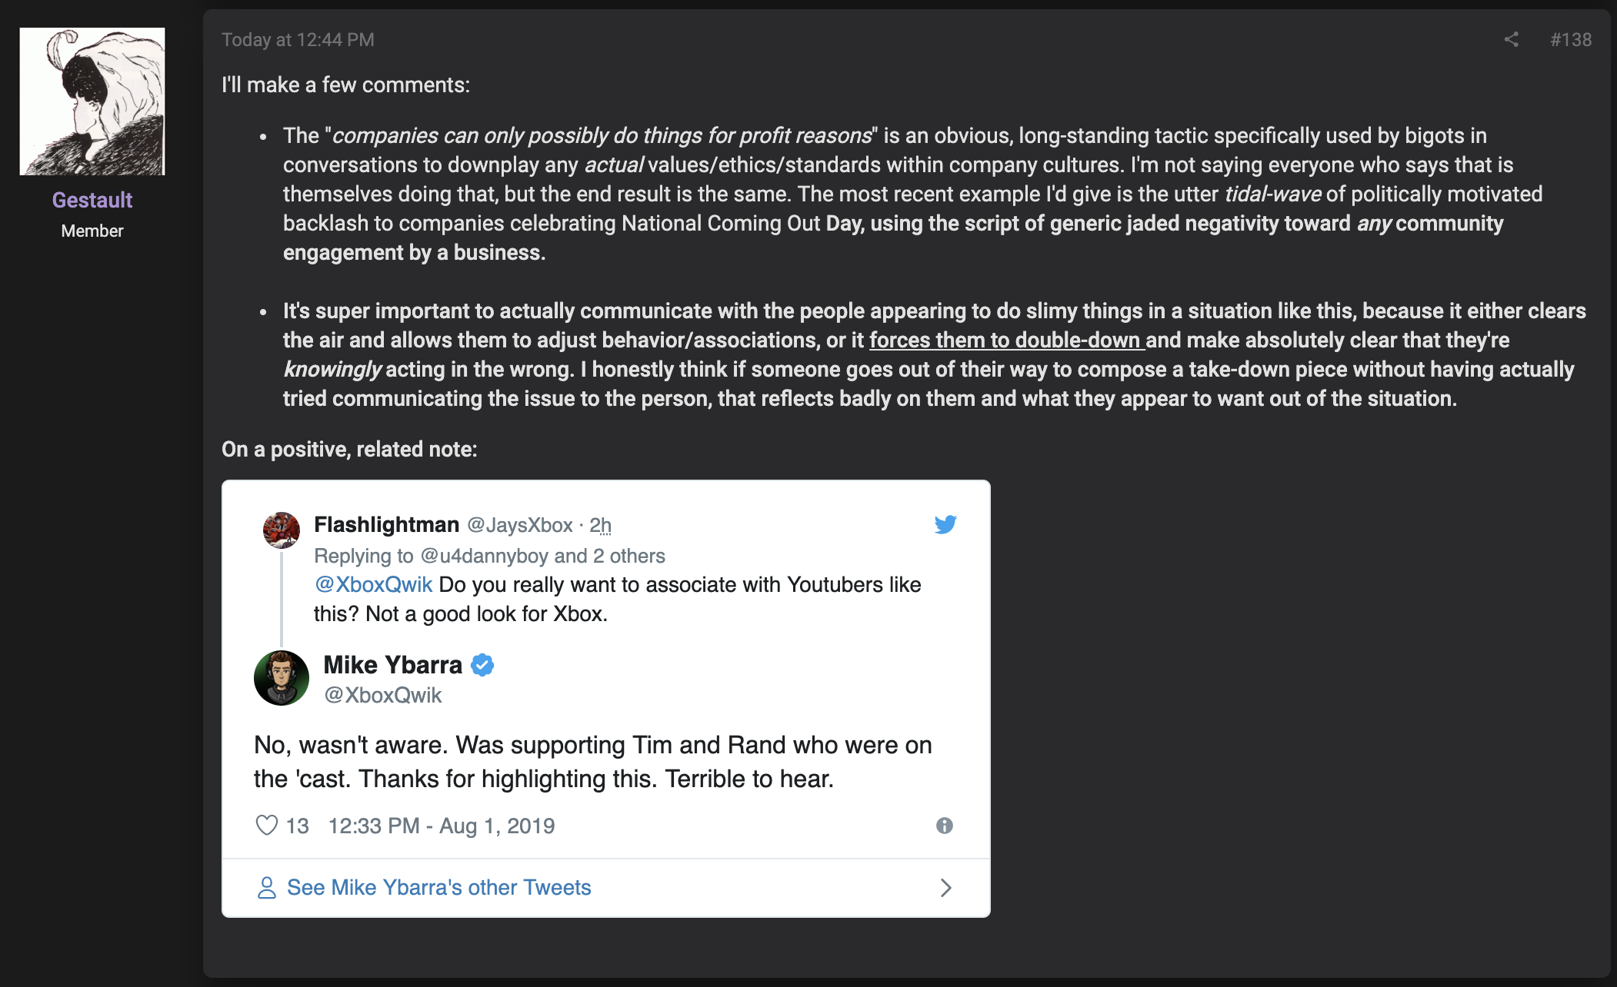
Task: Click the person icon beside other Tweets
Action: (266, 888)
